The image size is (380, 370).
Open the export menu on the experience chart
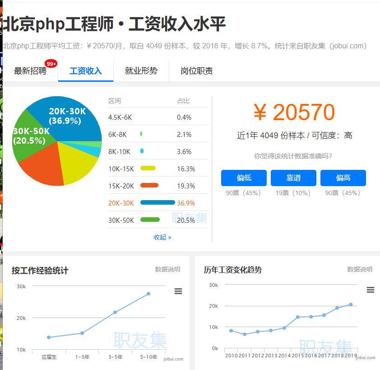178,291
